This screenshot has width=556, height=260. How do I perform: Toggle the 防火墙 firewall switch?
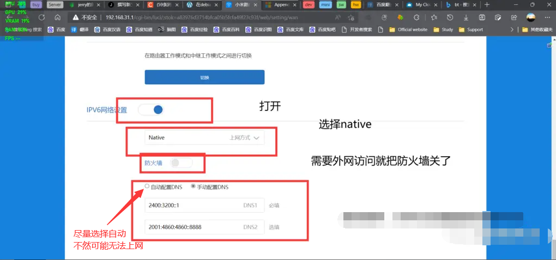tap(181, 163)
